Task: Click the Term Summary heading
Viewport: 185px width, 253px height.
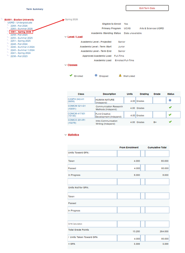Action: [x=35, y=9]
